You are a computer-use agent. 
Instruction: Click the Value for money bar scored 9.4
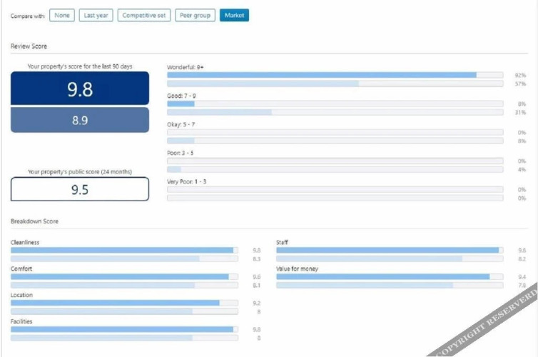pyautogui.click(x=390, y=276)
